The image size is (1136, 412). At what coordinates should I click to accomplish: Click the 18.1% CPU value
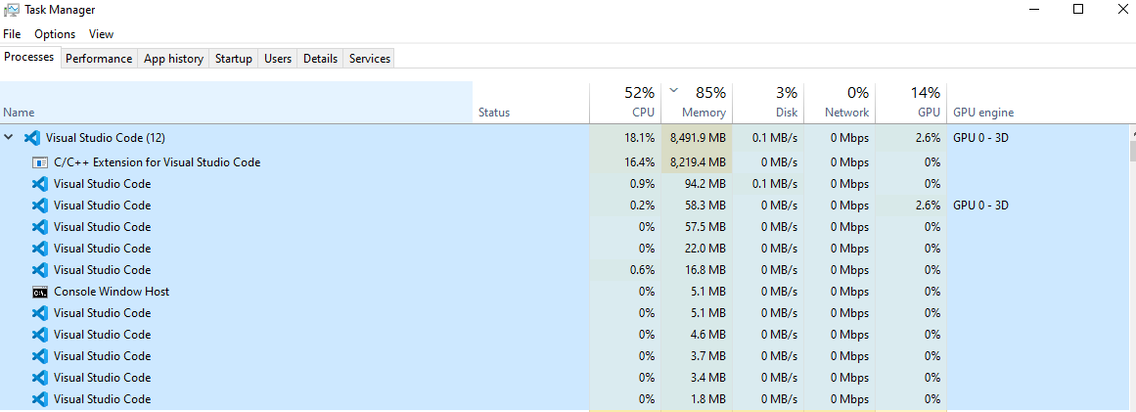point(640,138)
